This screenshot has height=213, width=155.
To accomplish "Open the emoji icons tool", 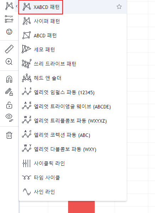I will 9,32.
